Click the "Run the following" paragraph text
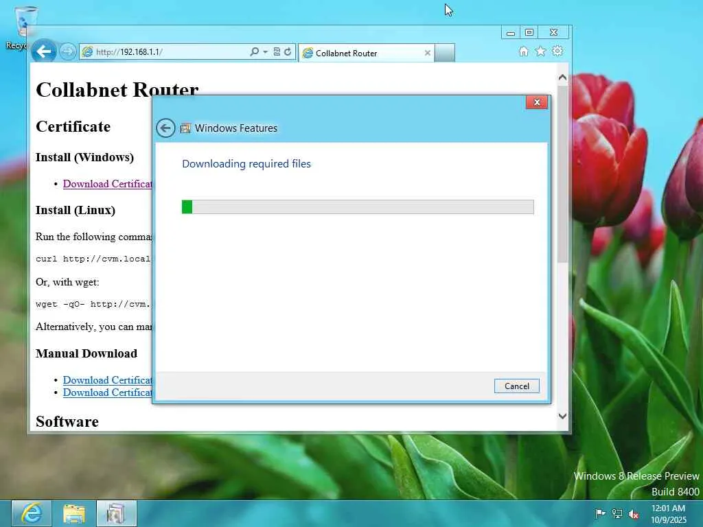This screenshot has width=703, height=527. (93, 237)
